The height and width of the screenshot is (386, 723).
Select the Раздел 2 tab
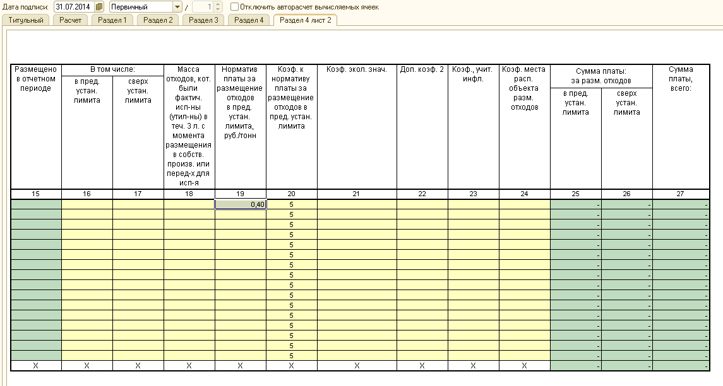pos(158,20)
